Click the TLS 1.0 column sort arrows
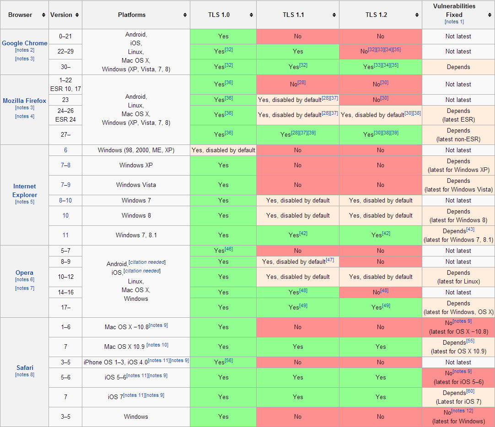 [x=251, y=15]
